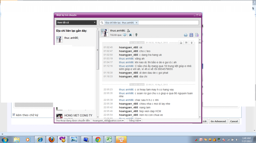Screen dimensions: 256x143
Task: Reply via instant message icon
Action: pyautogui.click(x=125, y=35)
